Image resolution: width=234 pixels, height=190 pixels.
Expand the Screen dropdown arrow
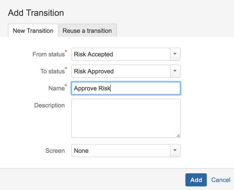[175, 151]
